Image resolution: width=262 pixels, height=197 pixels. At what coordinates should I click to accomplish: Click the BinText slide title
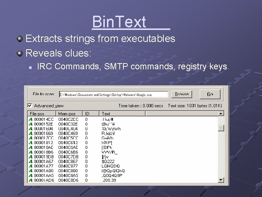coord(119,22)
